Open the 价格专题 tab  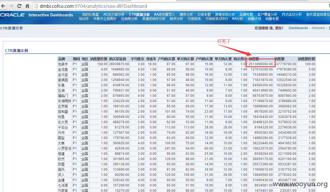coord(204,14)
